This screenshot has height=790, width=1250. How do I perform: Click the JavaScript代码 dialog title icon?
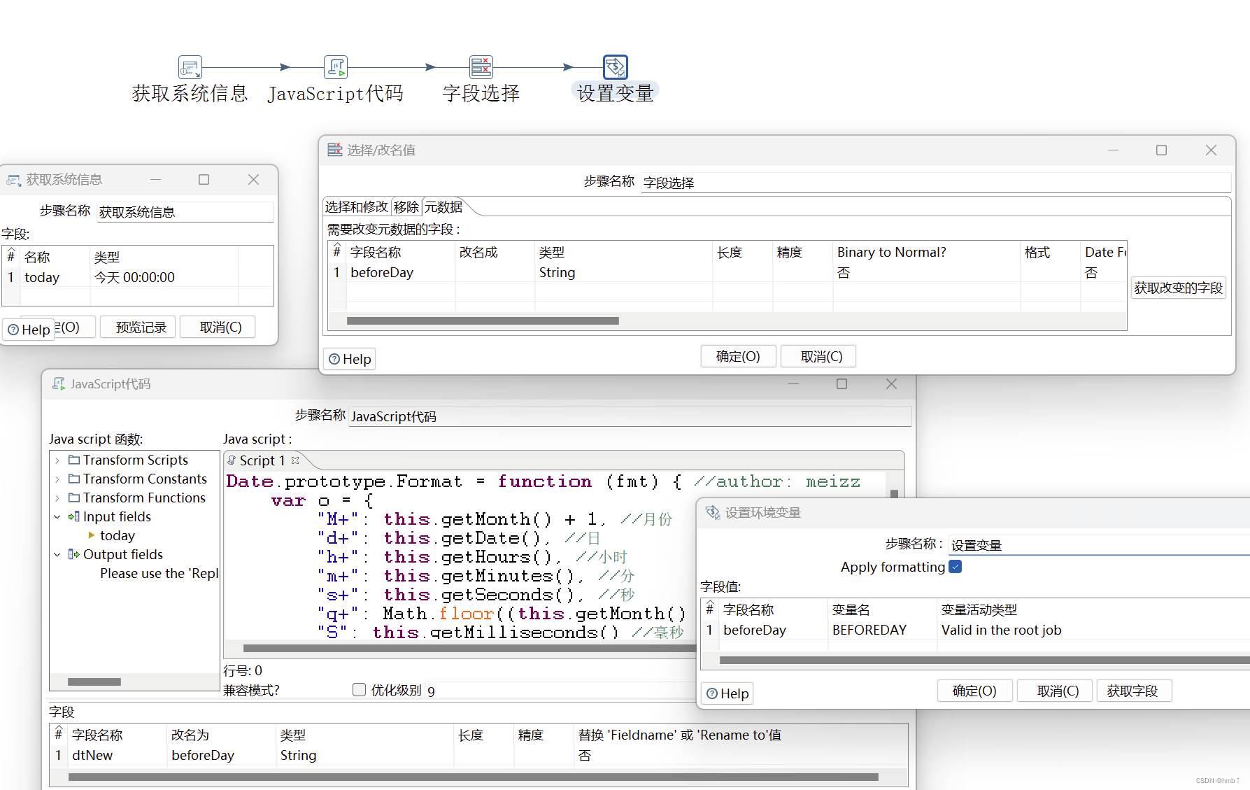click(59, 383)
